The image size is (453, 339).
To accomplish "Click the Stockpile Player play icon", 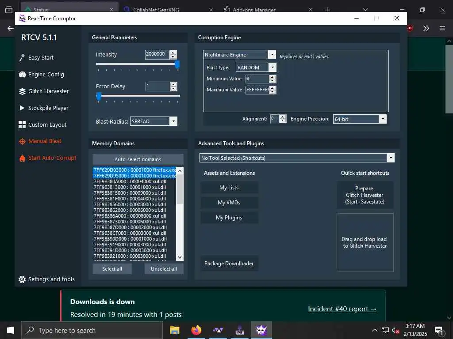I will tap(22, 108).
